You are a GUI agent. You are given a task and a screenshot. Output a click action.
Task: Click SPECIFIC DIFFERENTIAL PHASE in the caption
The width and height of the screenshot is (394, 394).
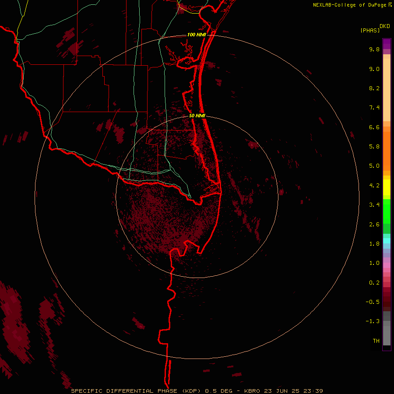pos(125,391)
